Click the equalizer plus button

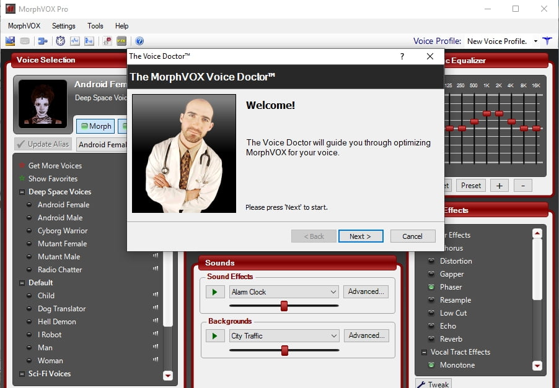click(499, 186)
